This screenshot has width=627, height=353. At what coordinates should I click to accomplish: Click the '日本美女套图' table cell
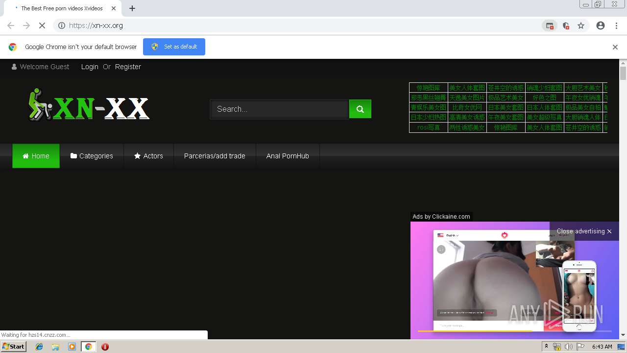tap(506, 107)
